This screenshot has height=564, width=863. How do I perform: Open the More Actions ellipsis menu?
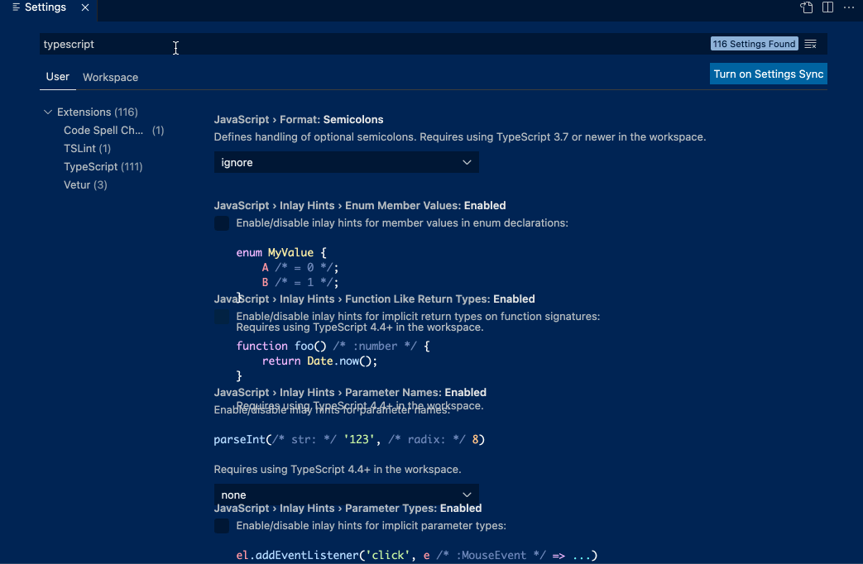(848, 7)
